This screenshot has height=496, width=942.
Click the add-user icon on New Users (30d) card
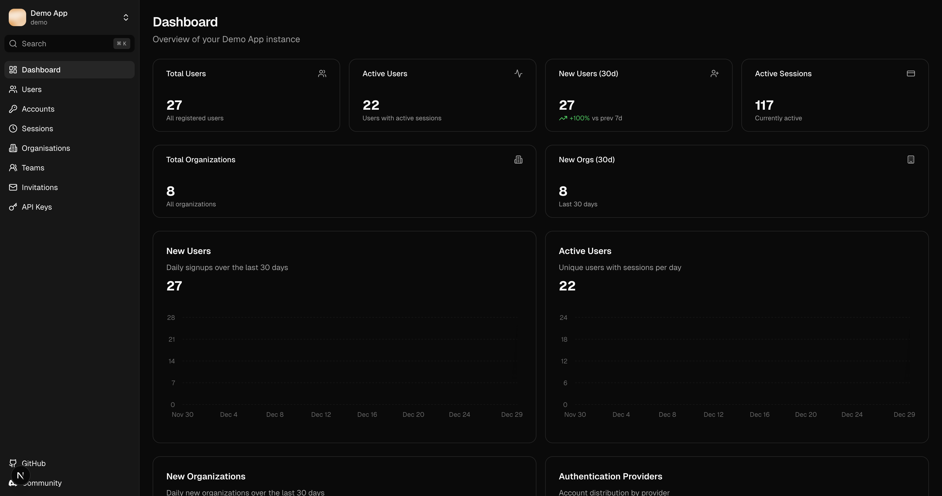click(715, 74)
